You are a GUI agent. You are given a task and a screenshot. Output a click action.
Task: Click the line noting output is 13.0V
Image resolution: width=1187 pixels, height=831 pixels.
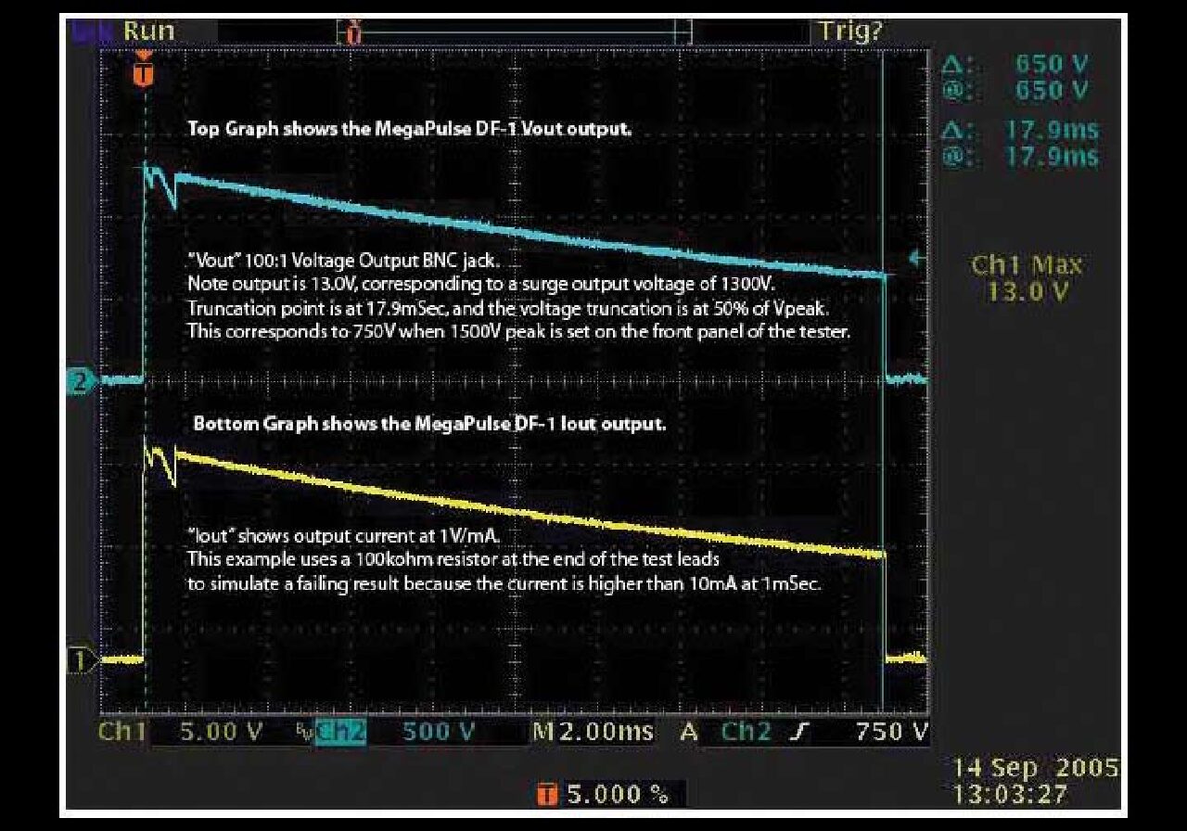tap(480, 284)
